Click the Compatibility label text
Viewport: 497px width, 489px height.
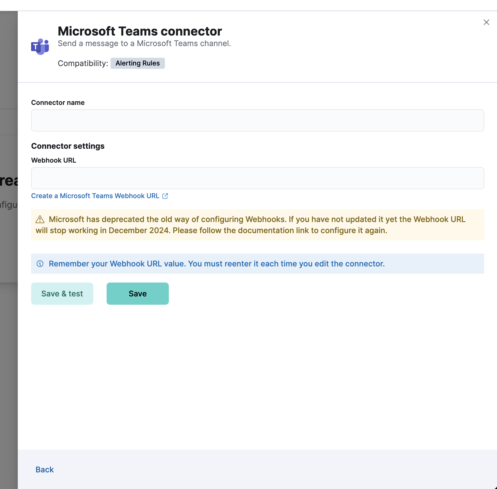(x=83, y=63)
